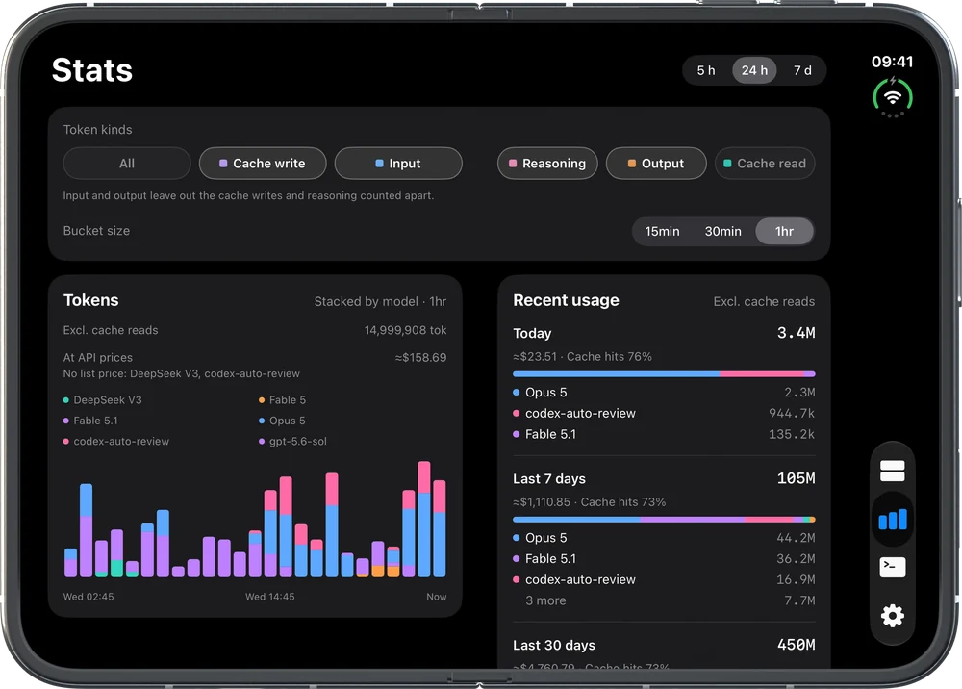Click the gpt-5.6-sol legend entry
962x689 pixels.
tap(292, 441)
